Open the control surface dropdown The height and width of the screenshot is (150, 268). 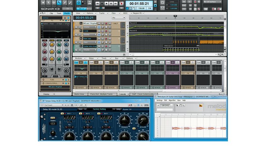point(212,2)
